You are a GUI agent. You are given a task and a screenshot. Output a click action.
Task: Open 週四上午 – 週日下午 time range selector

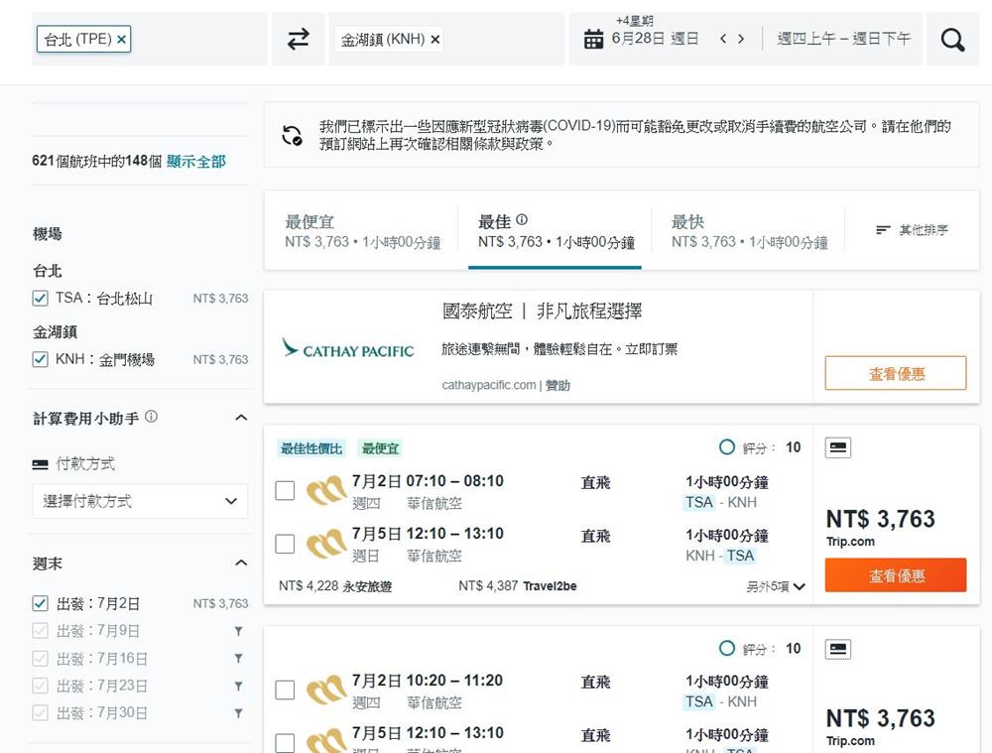[844, 40]
